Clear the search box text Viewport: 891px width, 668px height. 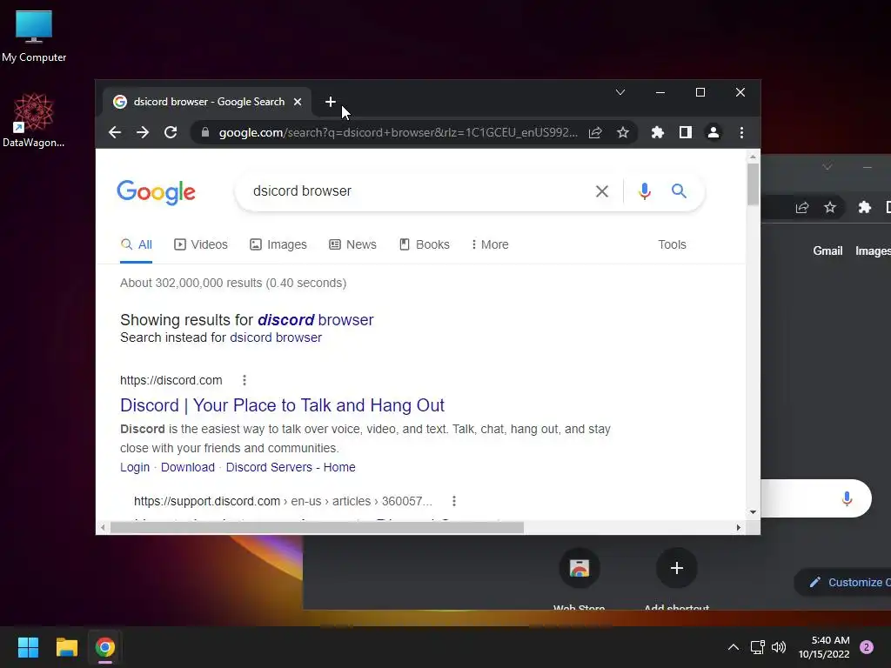point(602,191)
